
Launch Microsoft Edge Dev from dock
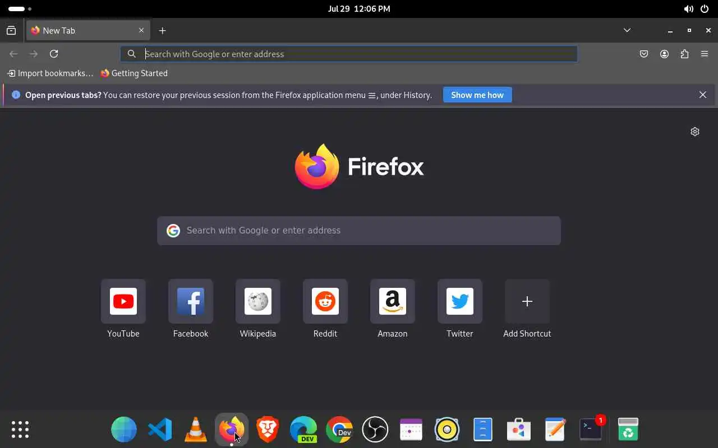tap(303, 430)
